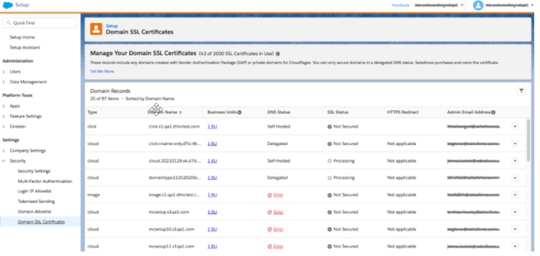Expand Feature Settings in sidebar
540x256 pixels.
4,116
